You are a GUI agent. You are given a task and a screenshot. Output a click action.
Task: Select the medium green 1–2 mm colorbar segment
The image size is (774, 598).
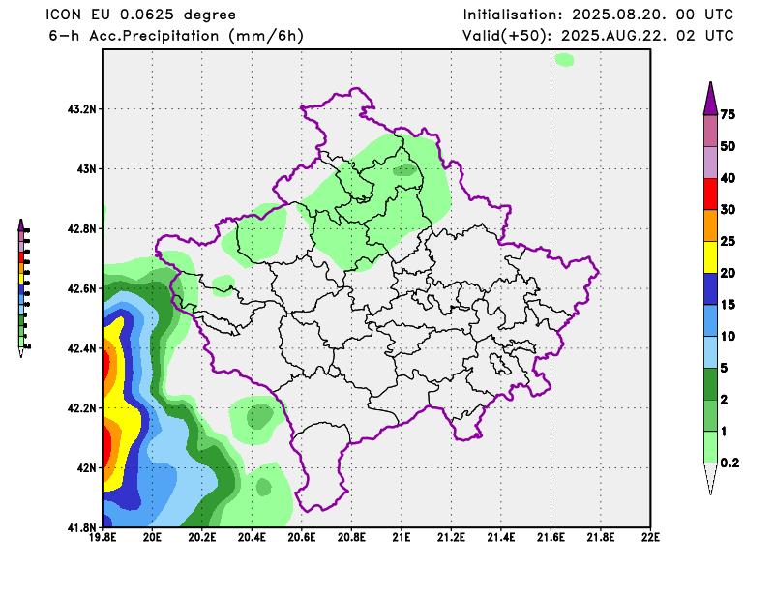[x=710, y=415]
